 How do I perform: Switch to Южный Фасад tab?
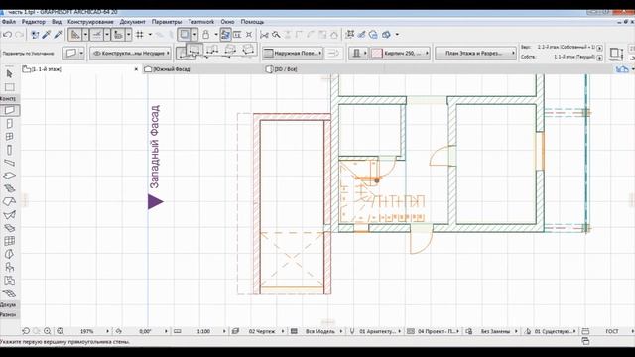[172, 69]
